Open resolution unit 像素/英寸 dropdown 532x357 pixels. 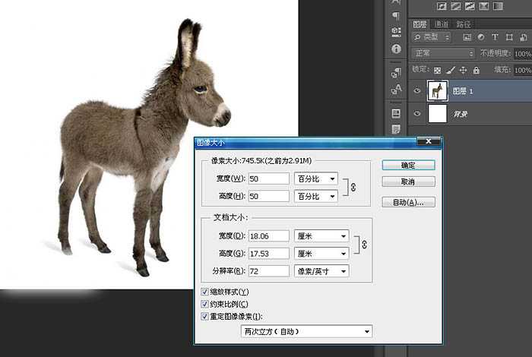(321, 271)
